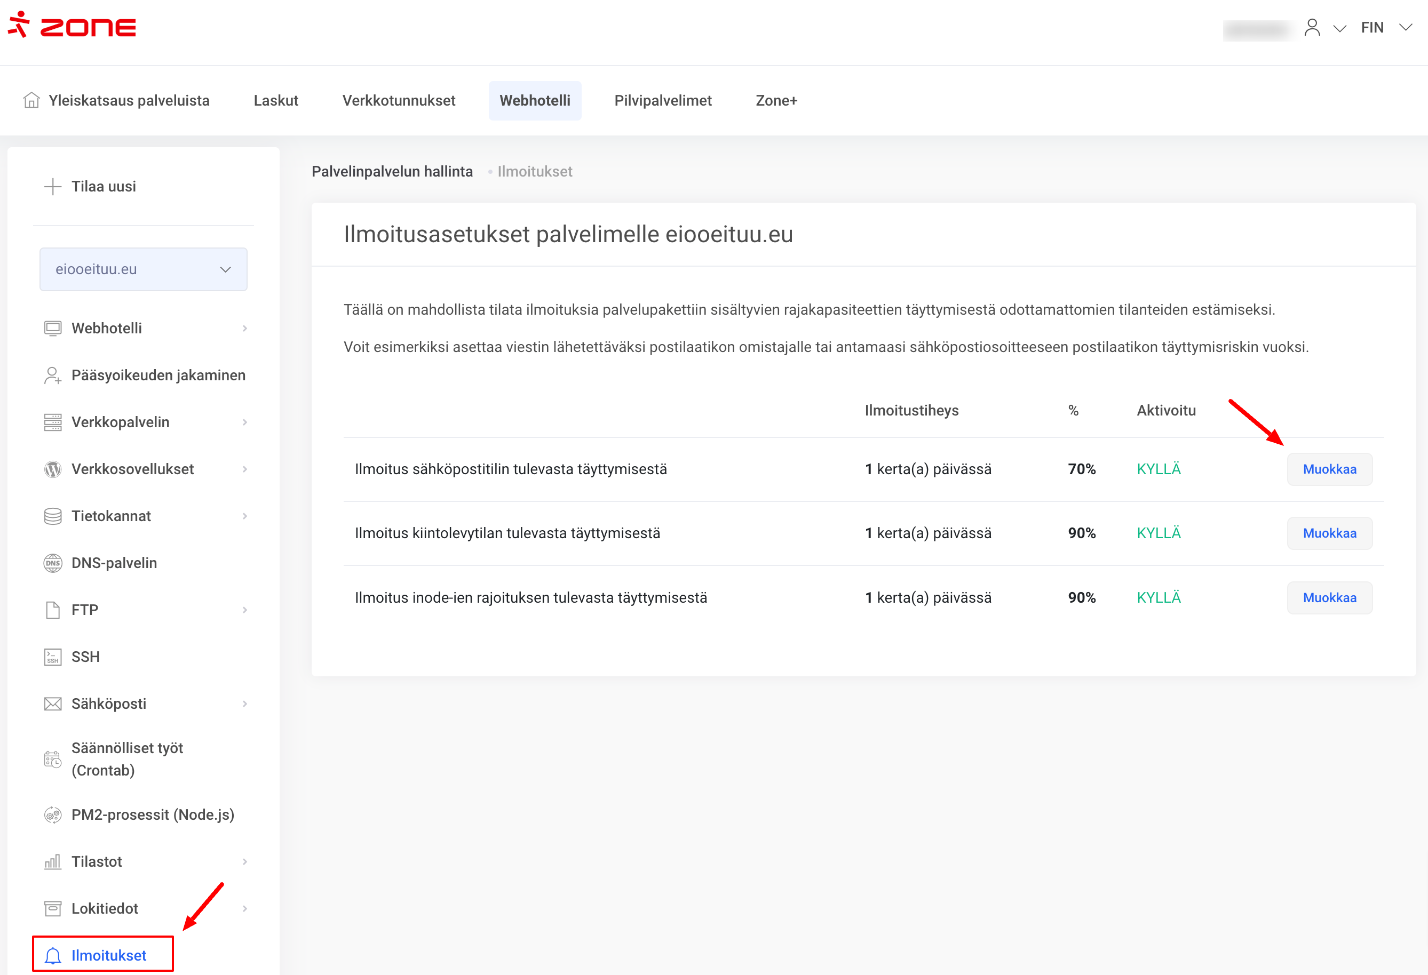Click the plus icon for Tilaa uusi

click(53, 187)
